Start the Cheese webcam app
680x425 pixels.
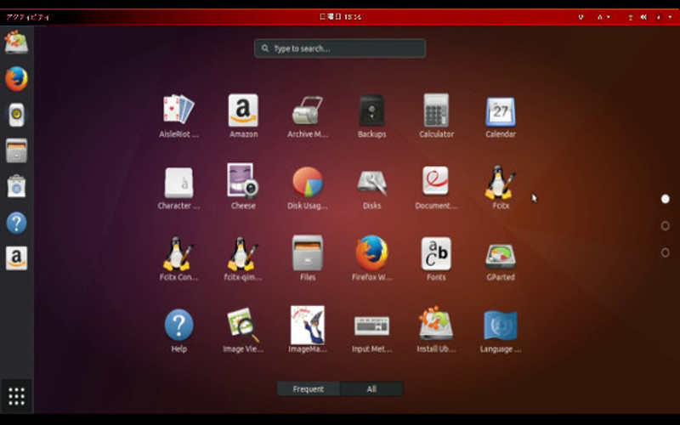243,187
